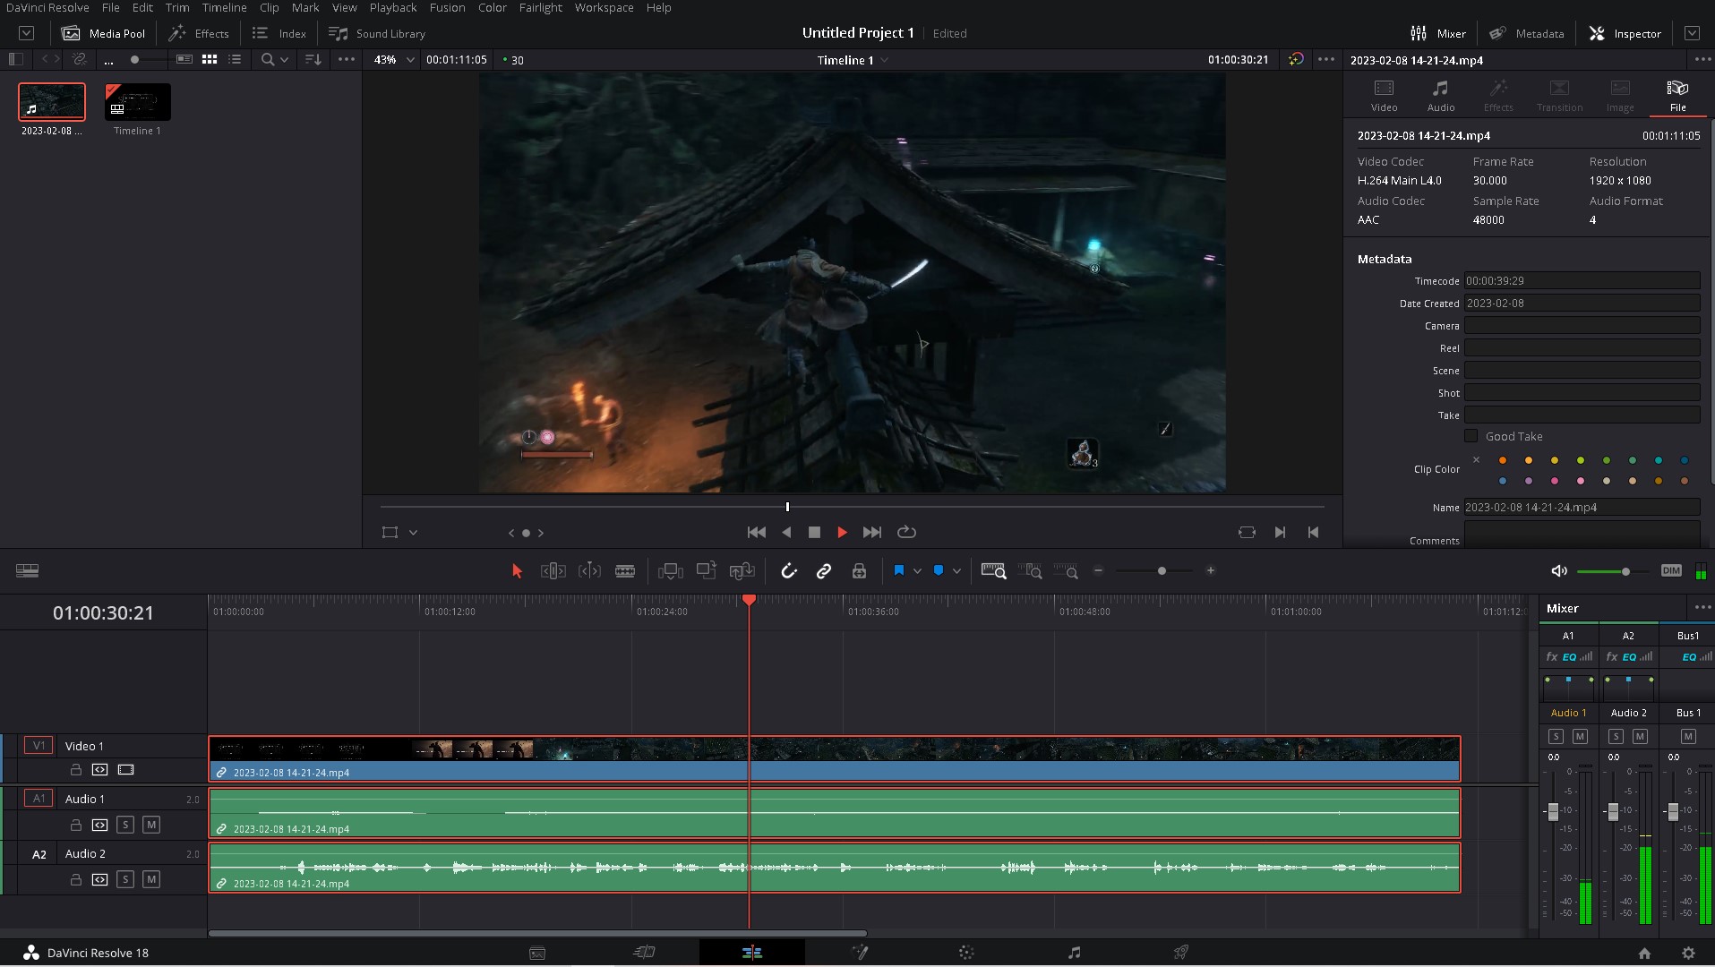Switch to the Fairlight page icon
Viewport: 1715px width, 967px height.
coord(1074,953)
